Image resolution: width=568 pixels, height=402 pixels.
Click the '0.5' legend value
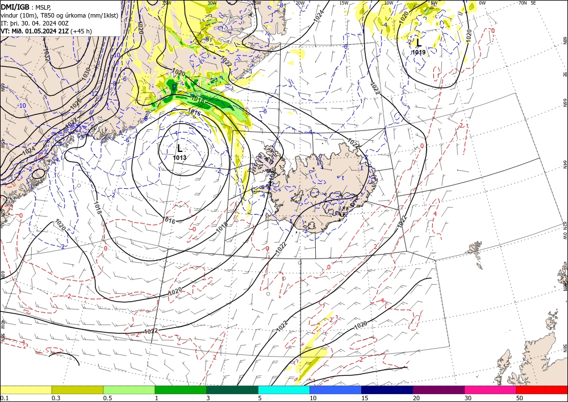[x=107, y=398]
